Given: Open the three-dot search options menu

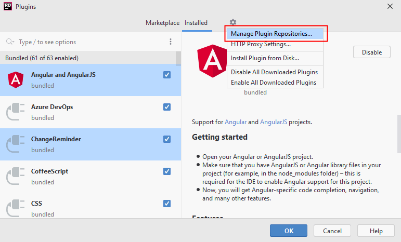Looking at the screenshot, I should click(171, 42).
